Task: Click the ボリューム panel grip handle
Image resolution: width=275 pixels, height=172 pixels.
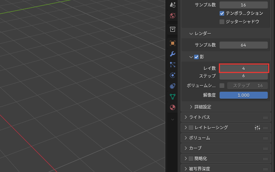Action: point(265,138)
